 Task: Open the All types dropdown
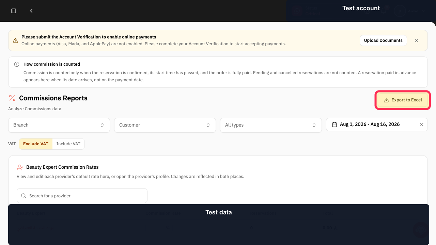tap(271, 125)
